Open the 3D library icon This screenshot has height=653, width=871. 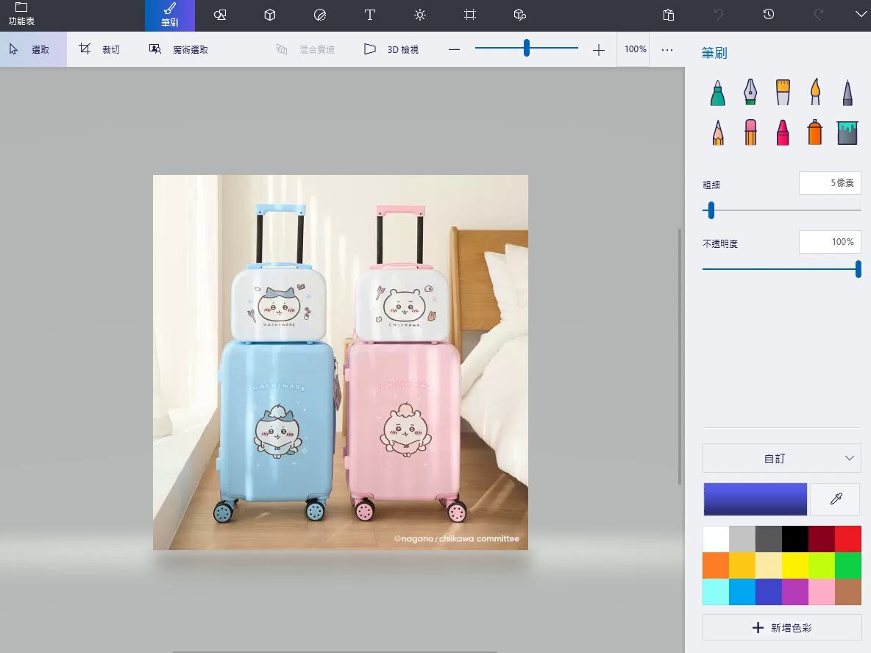520,15
